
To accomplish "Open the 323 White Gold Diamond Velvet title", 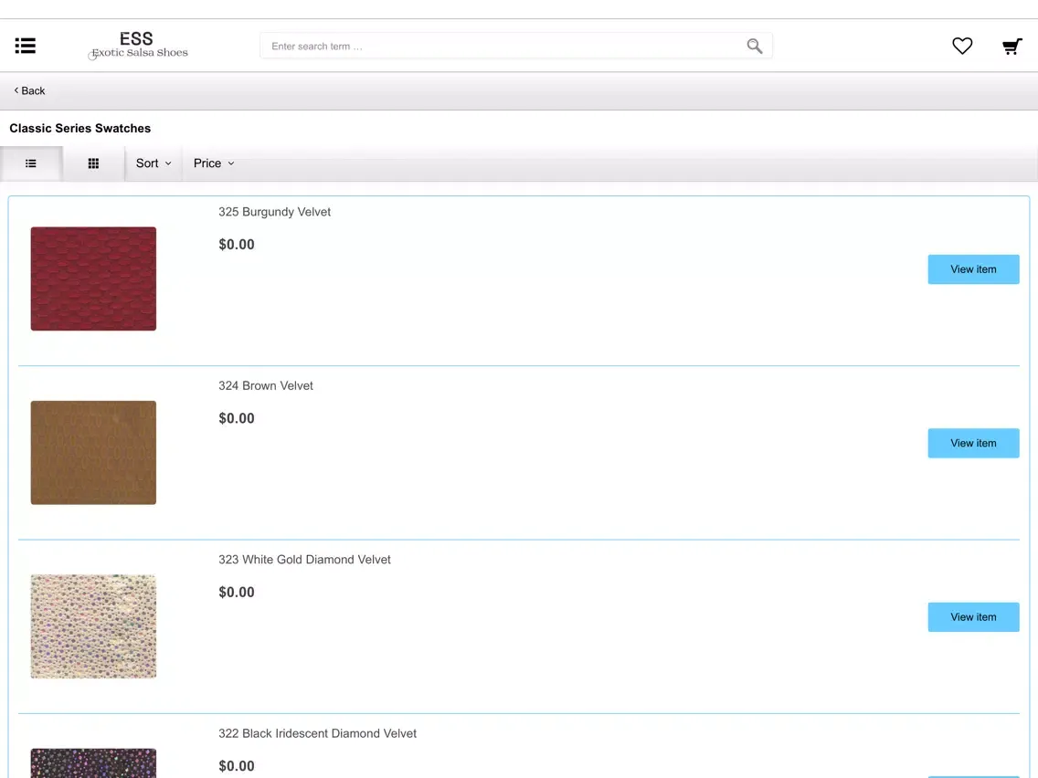I will [304, 560].
